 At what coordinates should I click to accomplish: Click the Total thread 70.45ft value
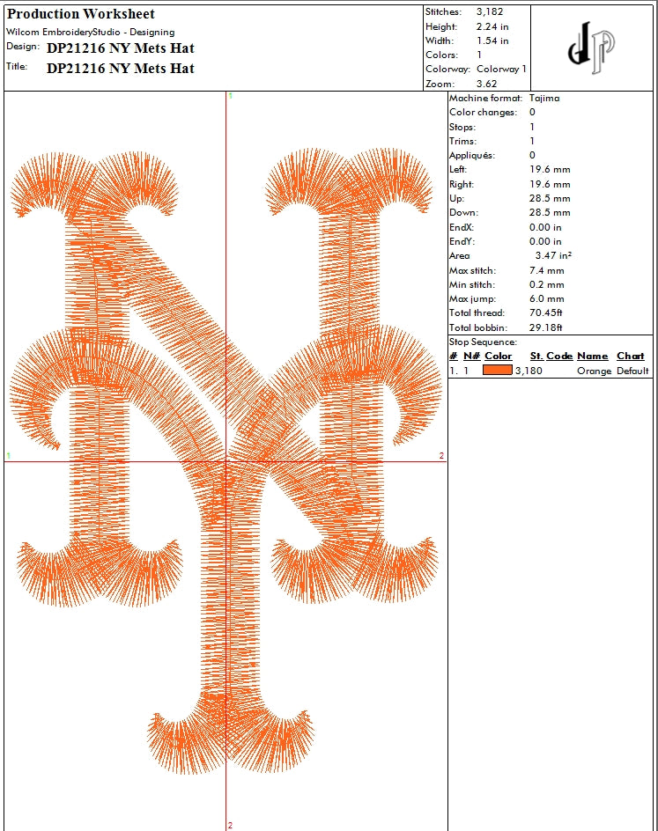545,313
